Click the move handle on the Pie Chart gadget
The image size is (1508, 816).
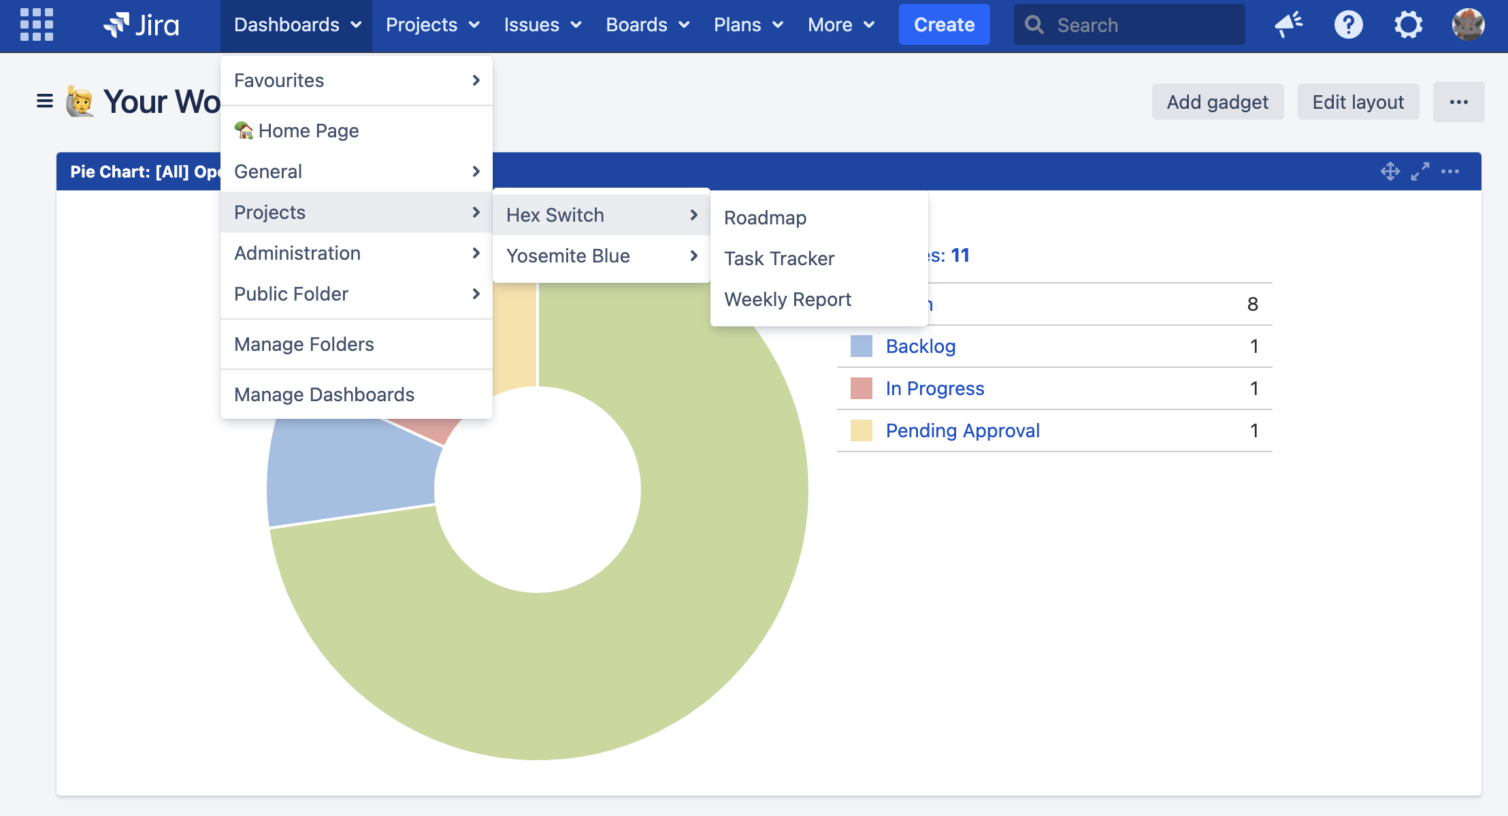click(1390, 171)
